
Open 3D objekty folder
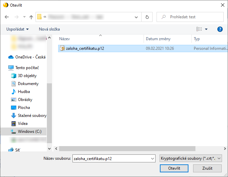pos(27,76)
